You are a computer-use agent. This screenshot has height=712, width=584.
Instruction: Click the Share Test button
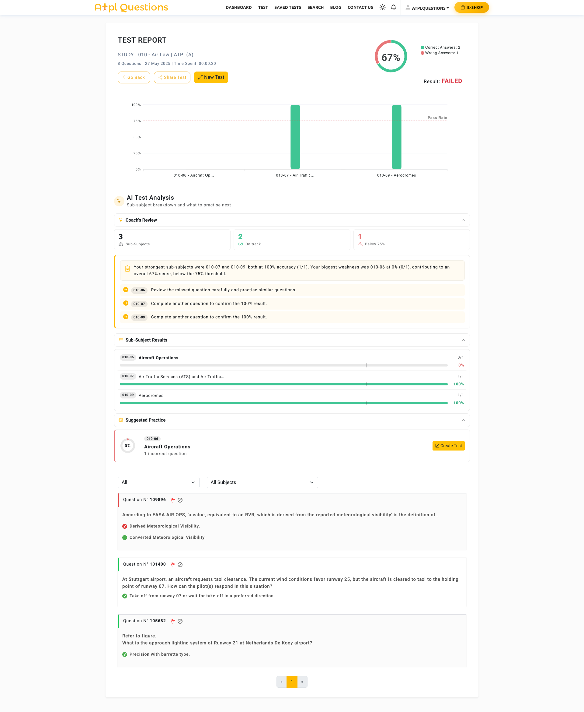pyautogui.click(x=172, y=77)
